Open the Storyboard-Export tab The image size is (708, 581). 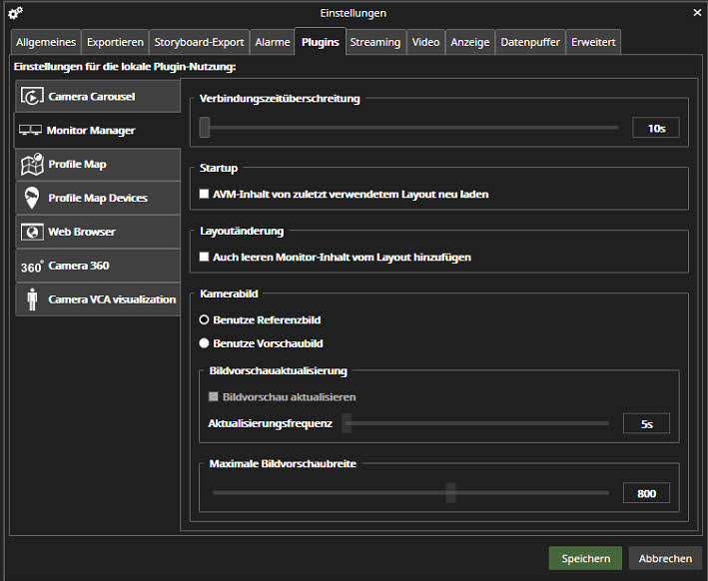199,42
